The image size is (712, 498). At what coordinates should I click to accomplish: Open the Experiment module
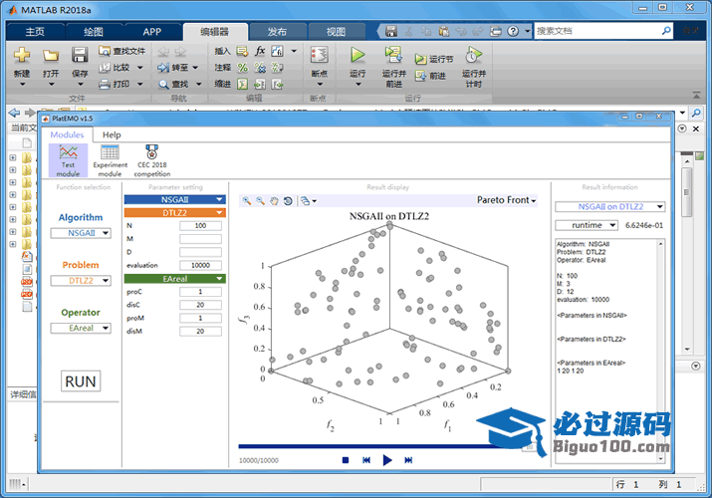[110, 160]
